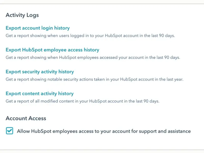Get the HubSpot employee access history export
This screenshot has width=204, height=153.
pyautogui.click(x=52, y=50)
